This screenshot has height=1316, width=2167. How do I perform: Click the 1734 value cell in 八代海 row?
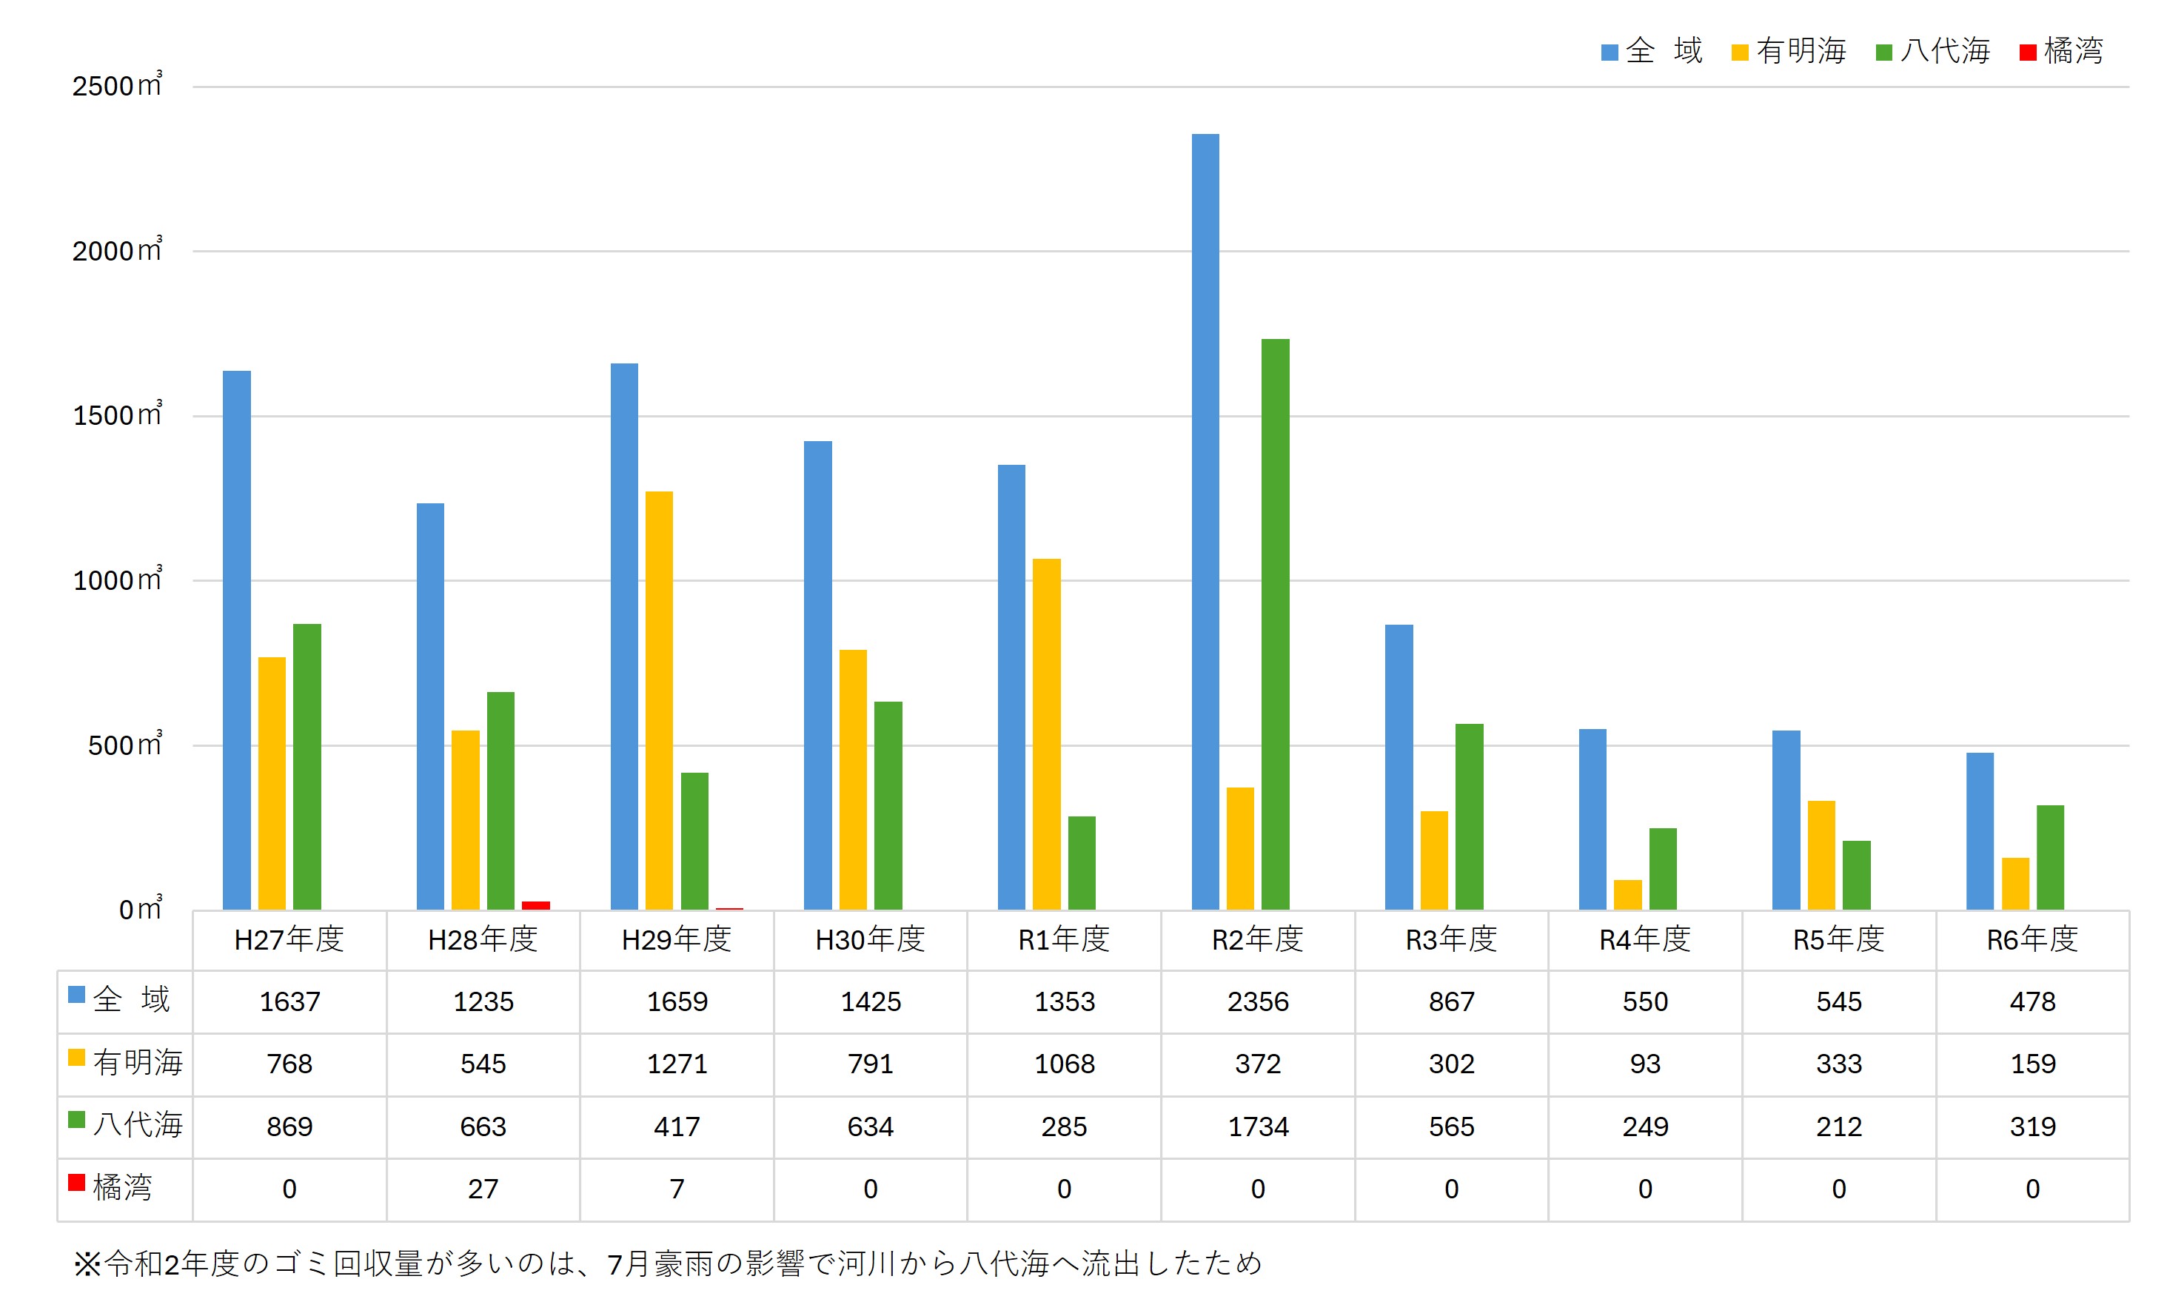click(1258, 1126)
